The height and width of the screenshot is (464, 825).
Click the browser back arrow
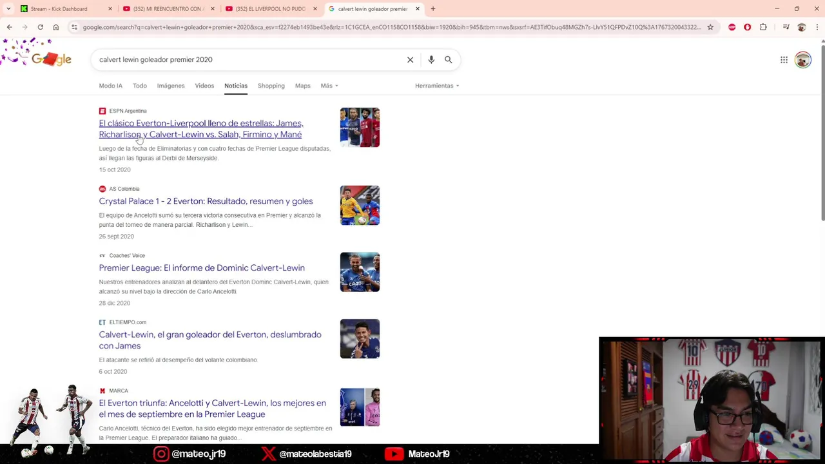(x=9, y=27)
